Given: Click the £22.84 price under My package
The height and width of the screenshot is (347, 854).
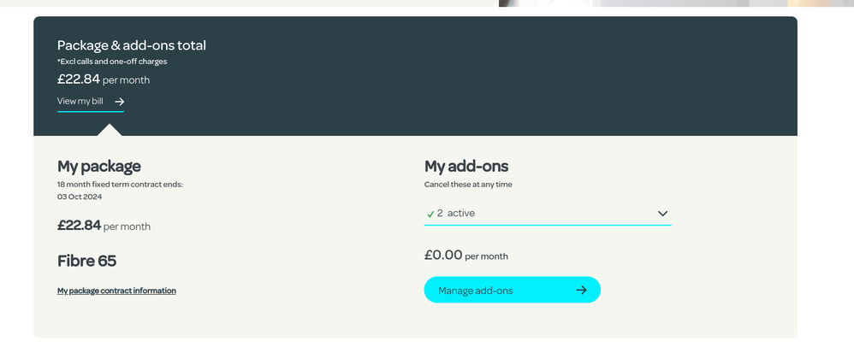Looking at the screenshot, I should 80,226.
